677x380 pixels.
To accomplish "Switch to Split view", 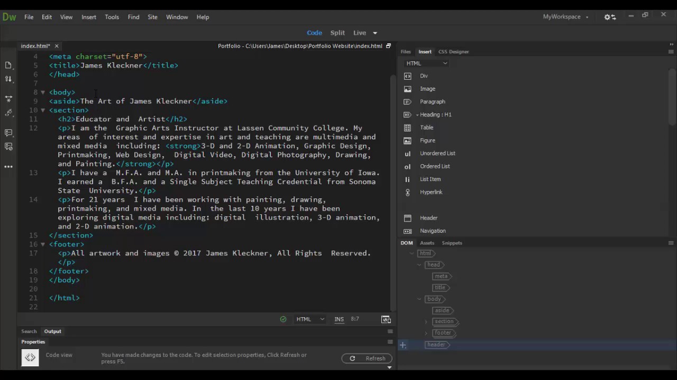I will pos(337,33).
